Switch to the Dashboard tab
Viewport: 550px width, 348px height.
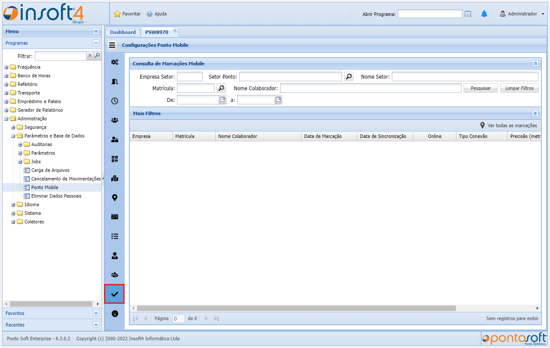122,32
